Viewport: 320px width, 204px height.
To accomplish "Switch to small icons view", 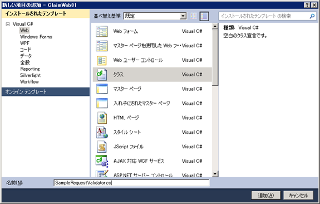I will [x=194, y=16].
